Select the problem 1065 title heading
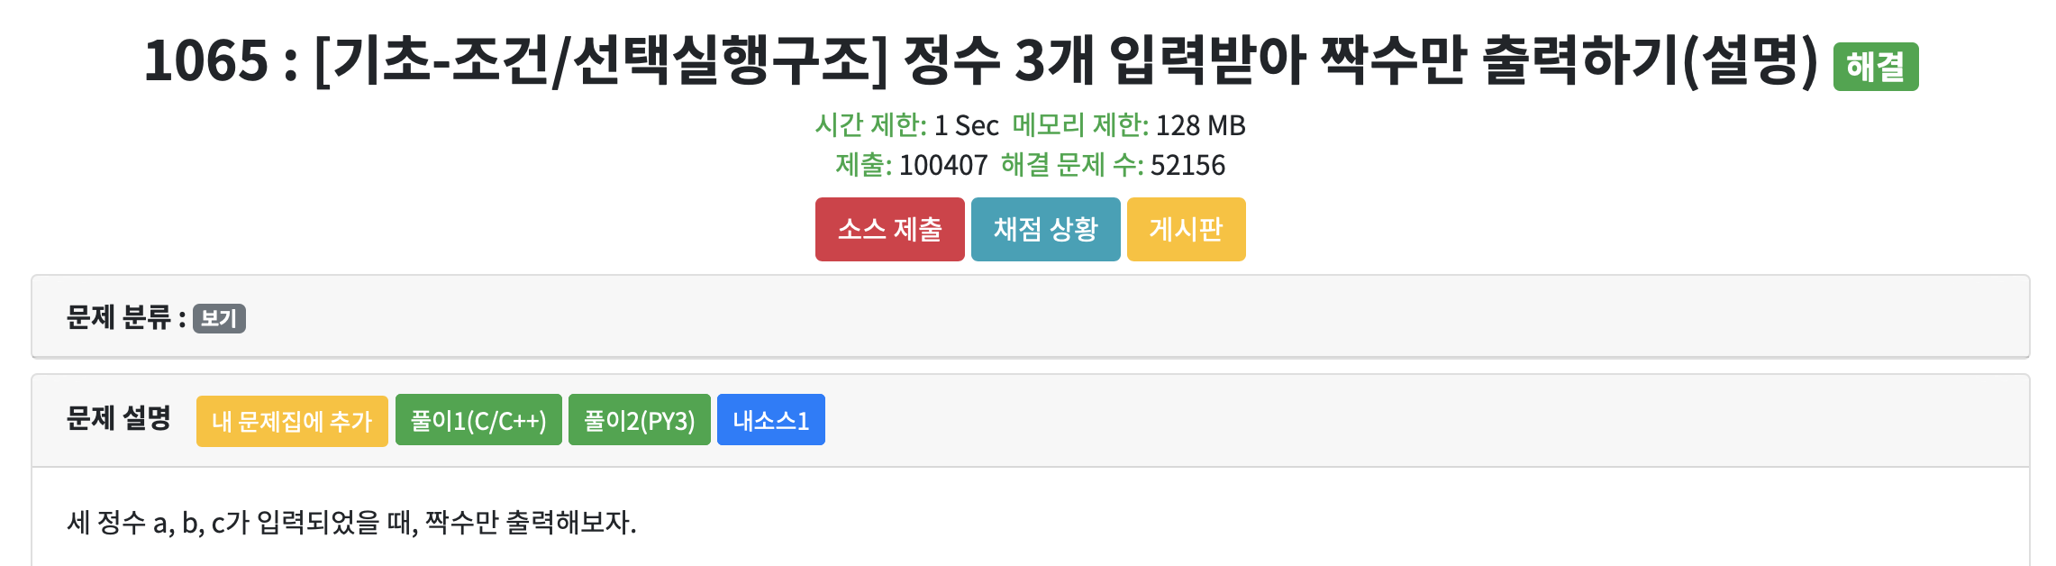 (x=981, y=61)
